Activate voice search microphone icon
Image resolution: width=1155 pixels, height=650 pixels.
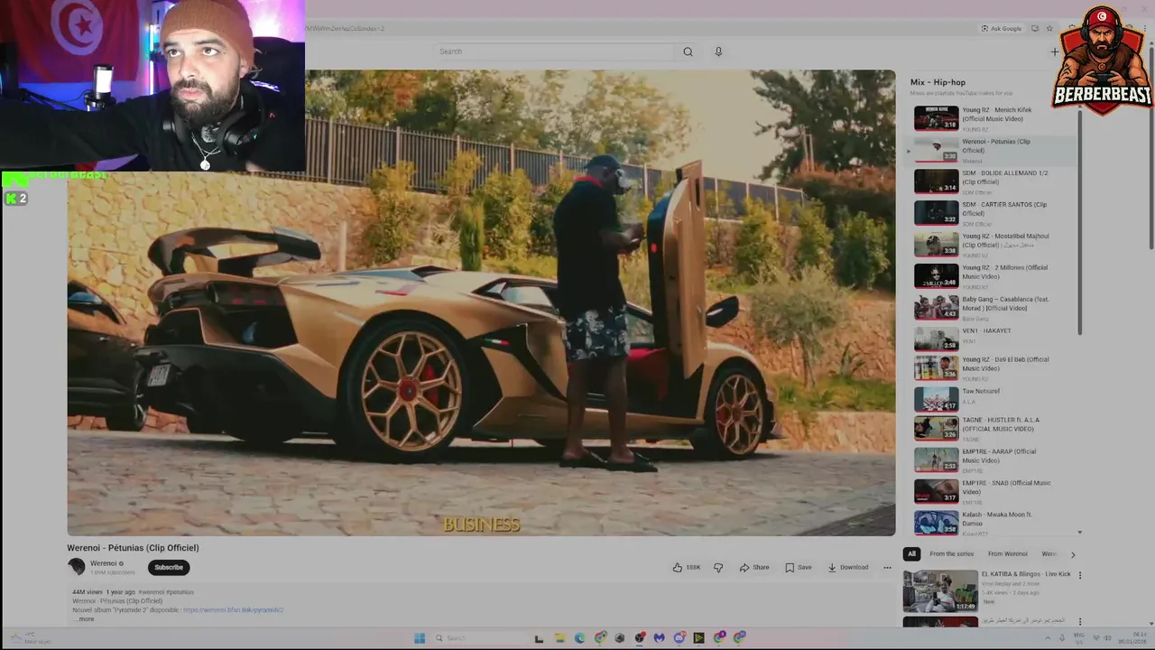pos(718,51)
